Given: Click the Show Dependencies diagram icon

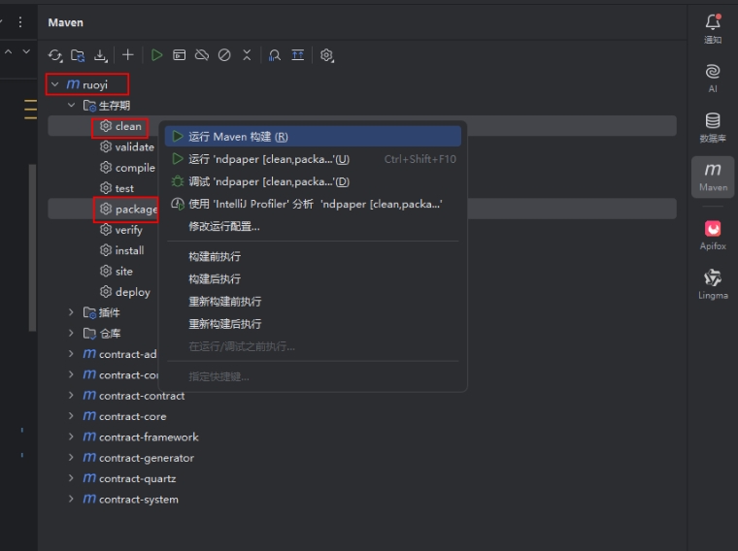Looking at the screenshot, I should tap(297, 55).
